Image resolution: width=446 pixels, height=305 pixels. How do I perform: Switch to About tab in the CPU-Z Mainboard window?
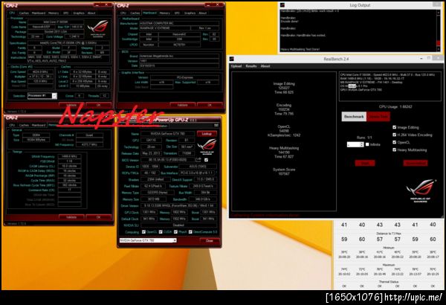tap(202, 13)
